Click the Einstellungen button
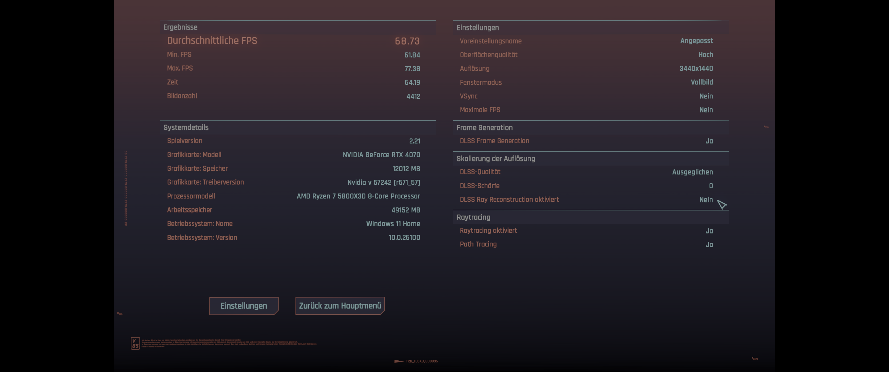Screen dimensions: 889x372 pyautogui.click(x=244, y=306)
